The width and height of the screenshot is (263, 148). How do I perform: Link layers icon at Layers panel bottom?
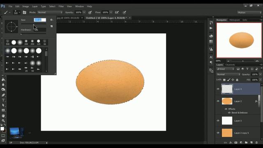(226, 143)
